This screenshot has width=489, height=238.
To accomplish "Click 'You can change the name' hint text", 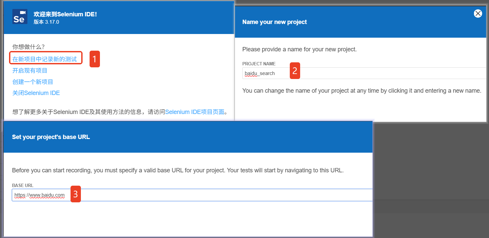I will (x=362, y=91).
